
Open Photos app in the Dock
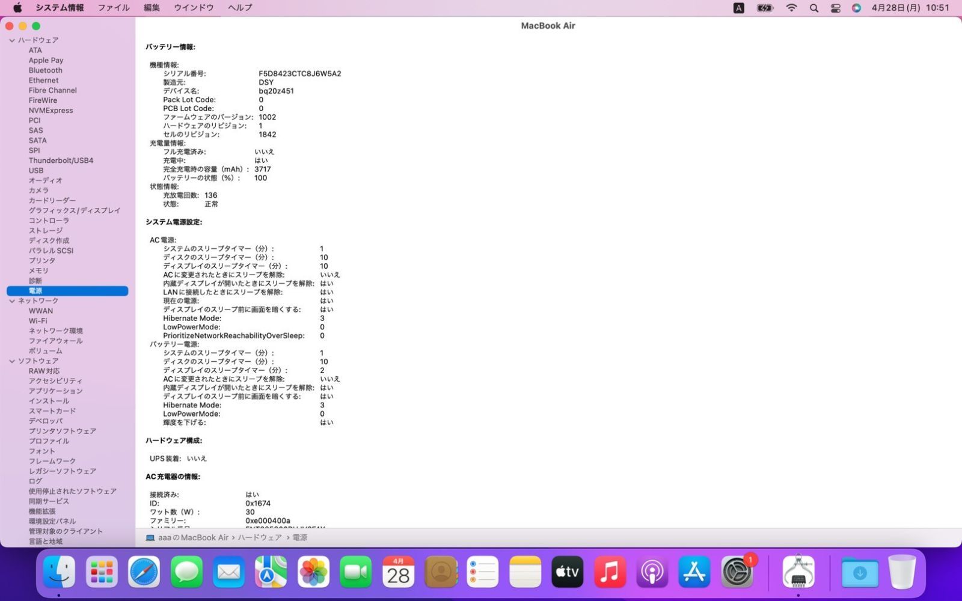point(313,572)
